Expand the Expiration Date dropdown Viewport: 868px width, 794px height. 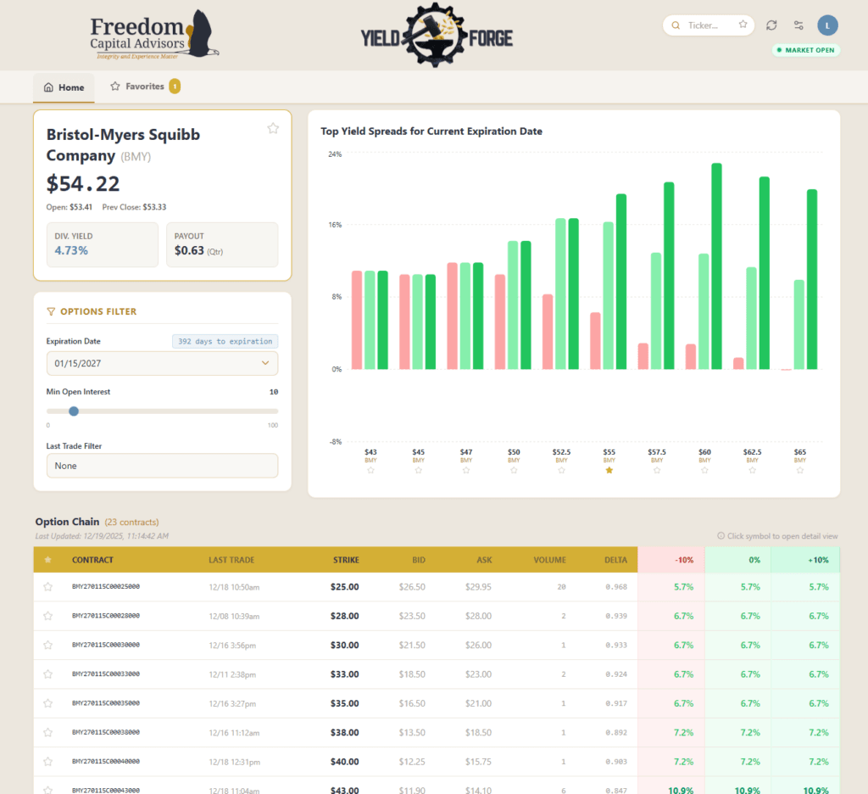point(162,363)
